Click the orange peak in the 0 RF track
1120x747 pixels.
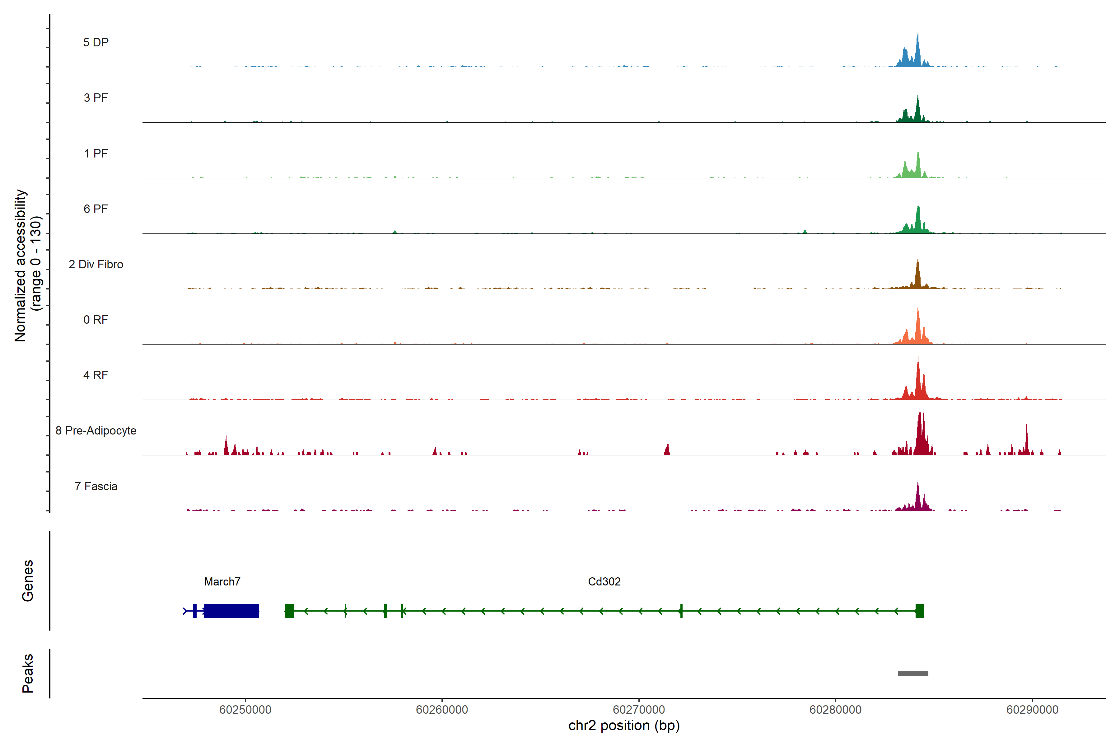[917, 329]
